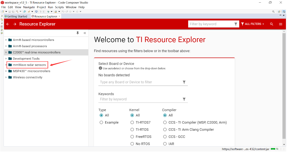Go back in Resource Explorer
Image resolution: width=288 pixels, height=152 pixels.
[8, 24]
